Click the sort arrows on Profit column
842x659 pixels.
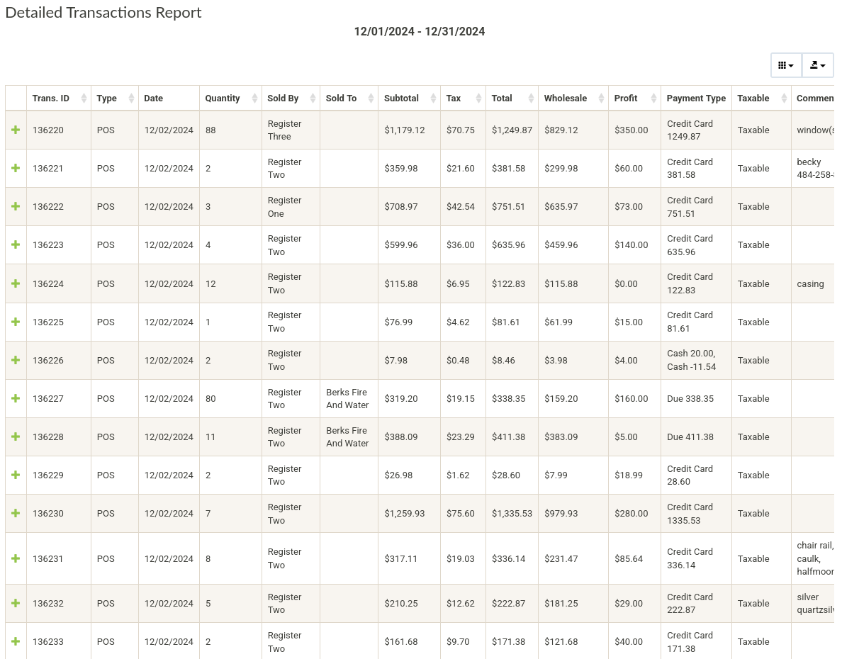coord(653,98)
